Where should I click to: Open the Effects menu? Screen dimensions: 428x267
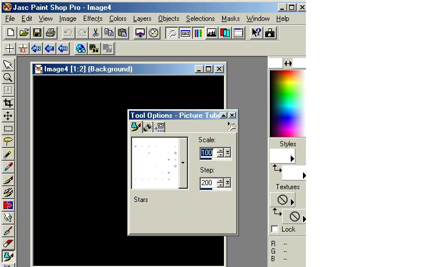pos(92,19)
